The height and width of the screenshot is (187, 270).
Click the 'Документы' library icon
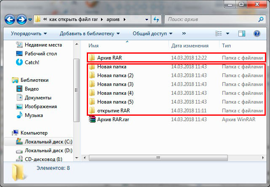coord(19,98)
